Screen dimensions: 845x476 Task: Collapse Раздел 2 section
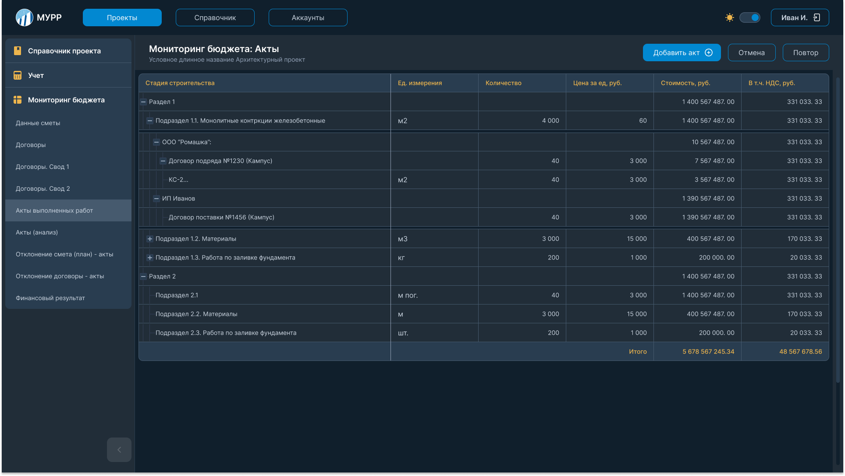tap(143, 276)
